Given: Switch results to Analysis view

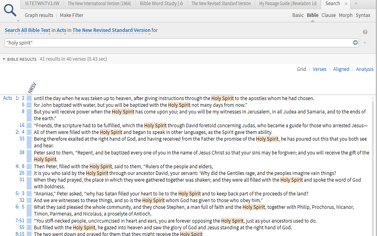Looking at the screenshot, I should coord(365,69).
